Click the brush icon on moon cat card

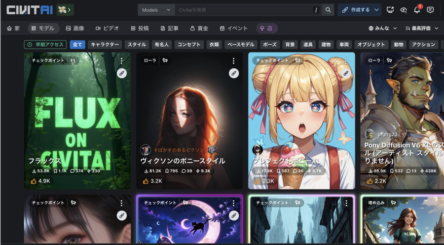234,215
